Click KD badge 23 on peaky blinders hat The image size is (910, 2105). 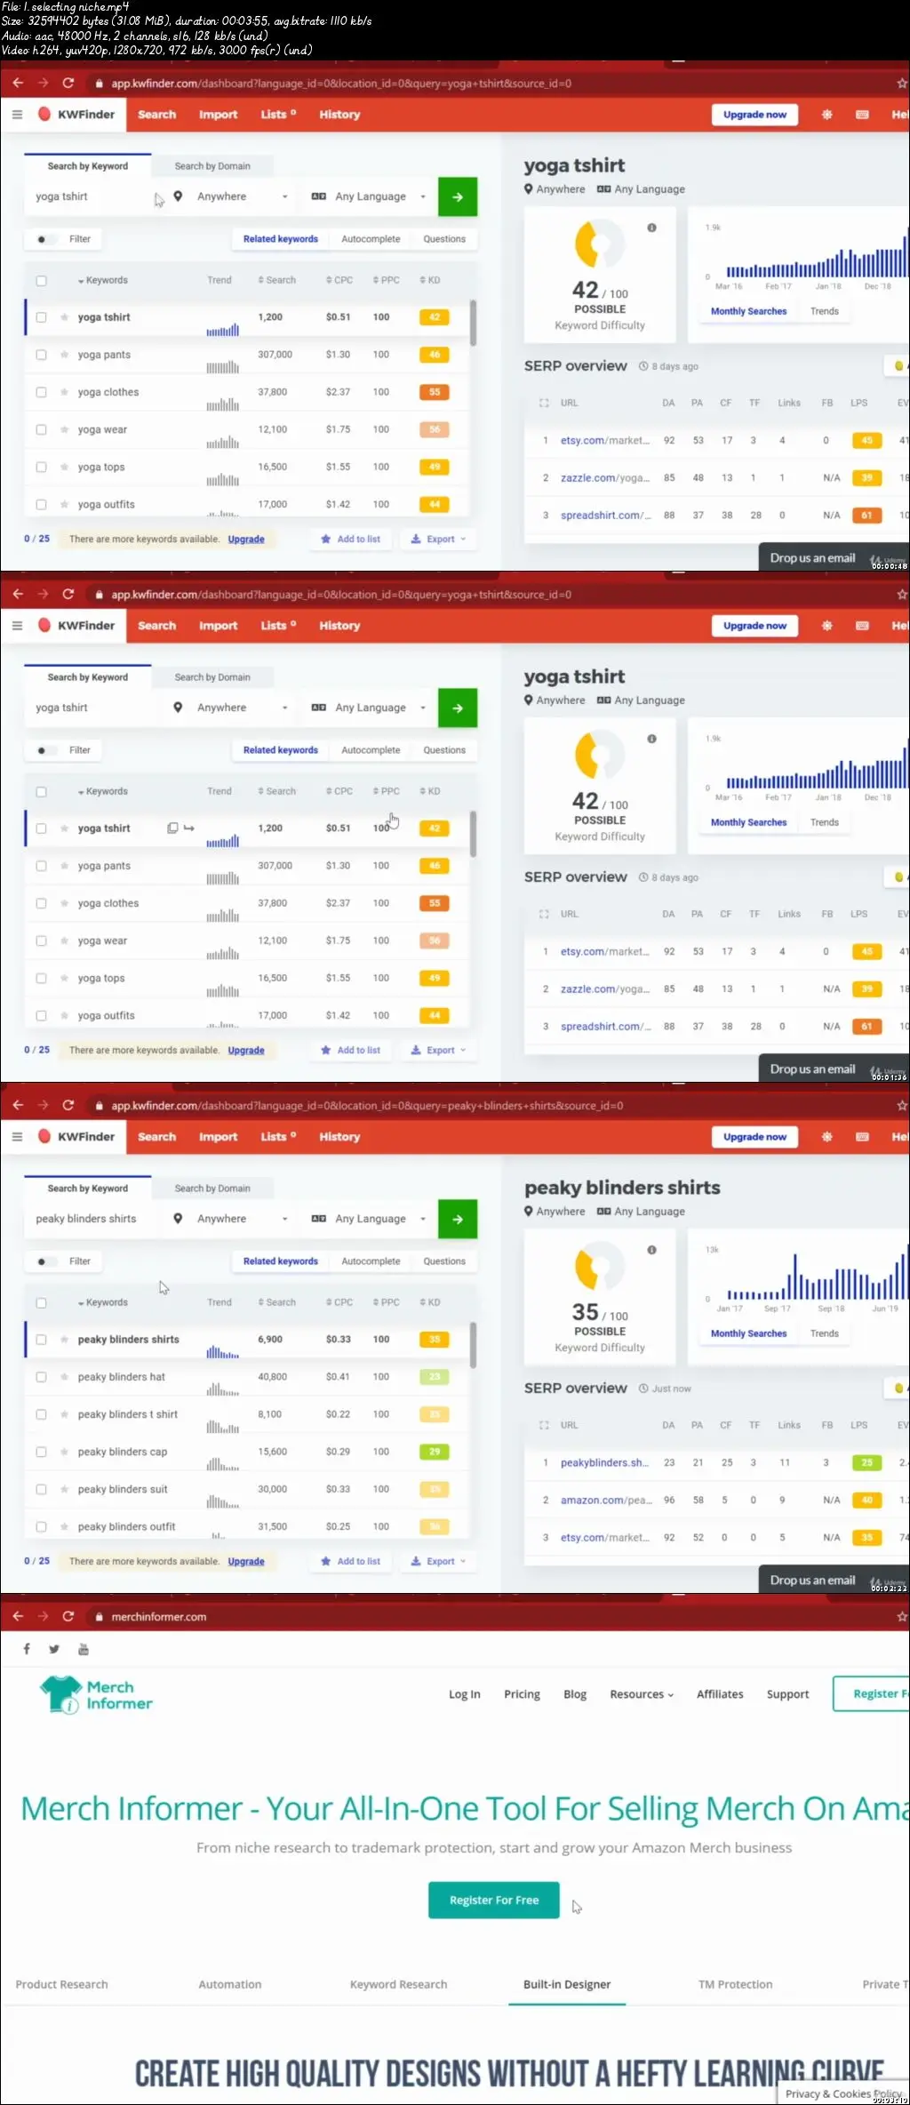(434, 1377)
